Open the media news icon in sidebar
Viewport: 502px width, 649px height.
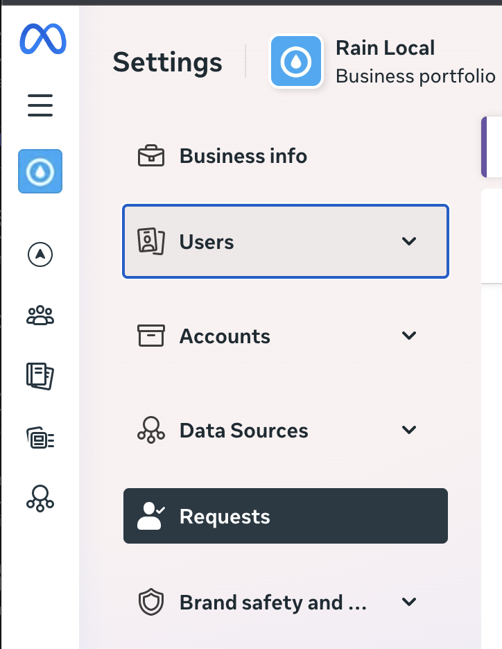point(40,438)
